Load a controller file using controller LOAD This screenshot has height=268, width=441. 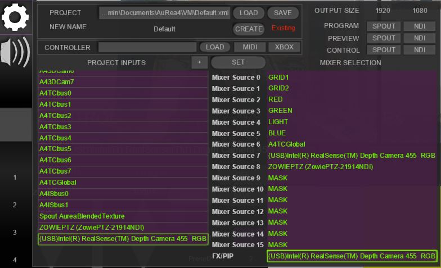[x=215, y=47]
